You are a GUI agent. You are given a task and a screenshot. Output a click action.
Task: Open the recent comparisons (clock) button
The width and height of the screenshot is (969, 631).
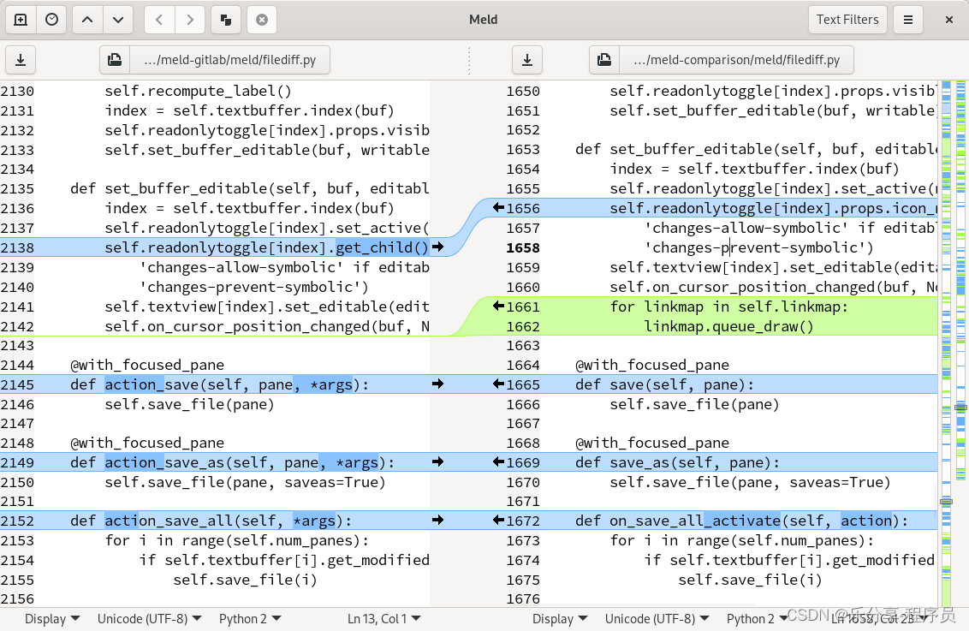click(52, 20)
